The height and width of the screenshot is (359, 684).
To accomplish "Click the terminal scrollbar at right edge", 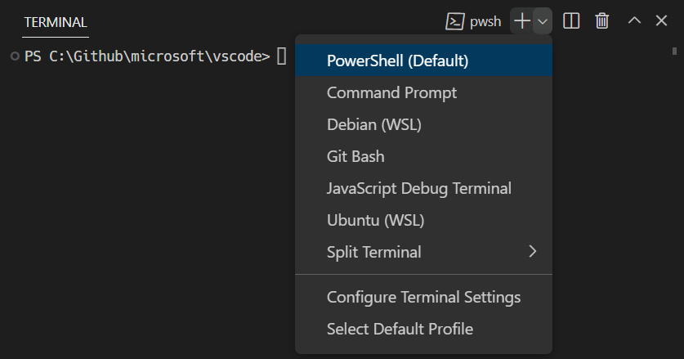I will pyautogui.click(x=674, y=52).
